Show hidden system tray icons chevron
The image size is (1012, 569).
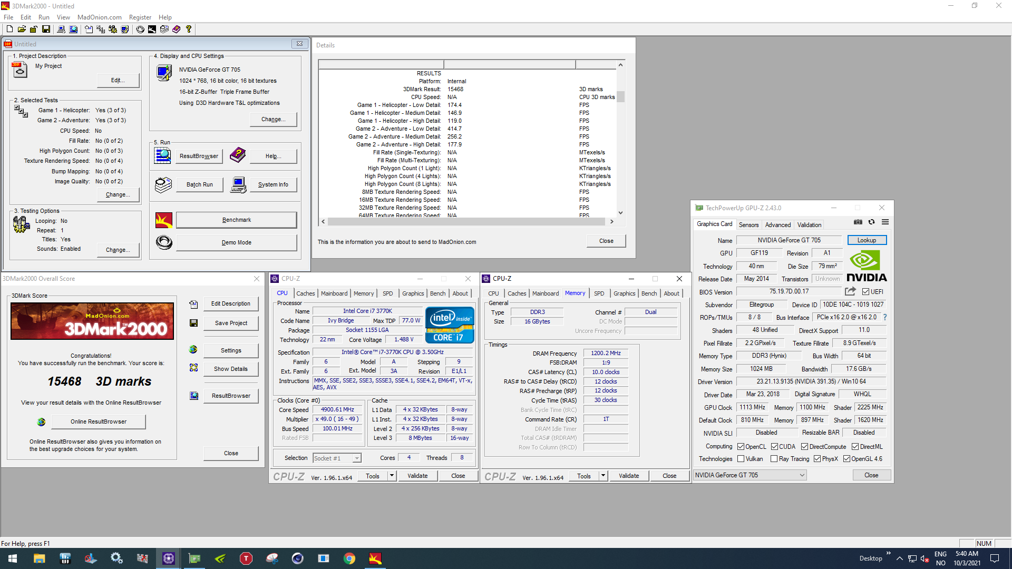899,558
